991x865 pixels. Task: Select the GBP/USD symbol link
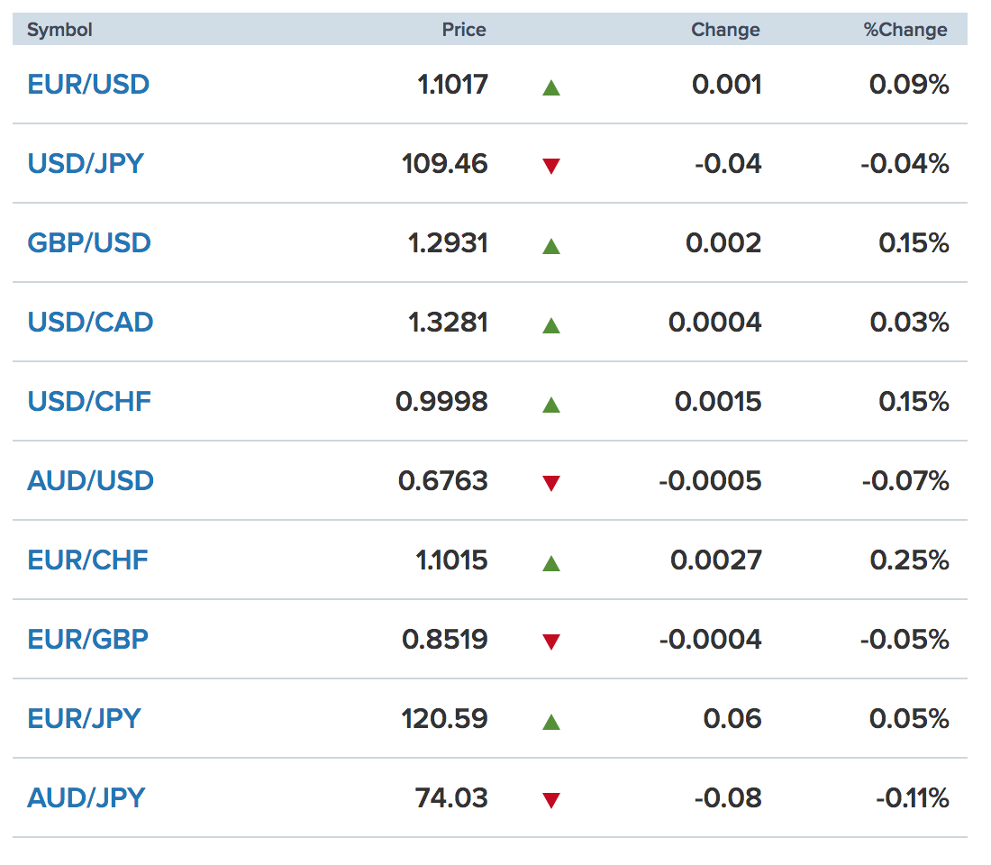pyautogui.click(x=89, y=243)
